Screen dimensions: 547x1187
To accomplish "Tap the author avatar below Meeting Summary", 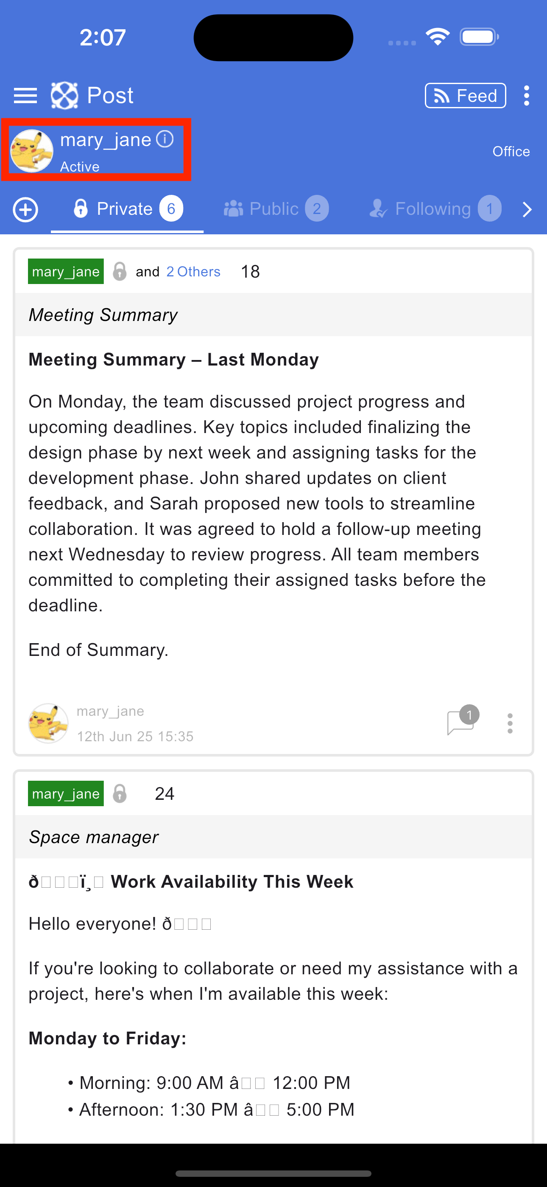I will 48,723.
